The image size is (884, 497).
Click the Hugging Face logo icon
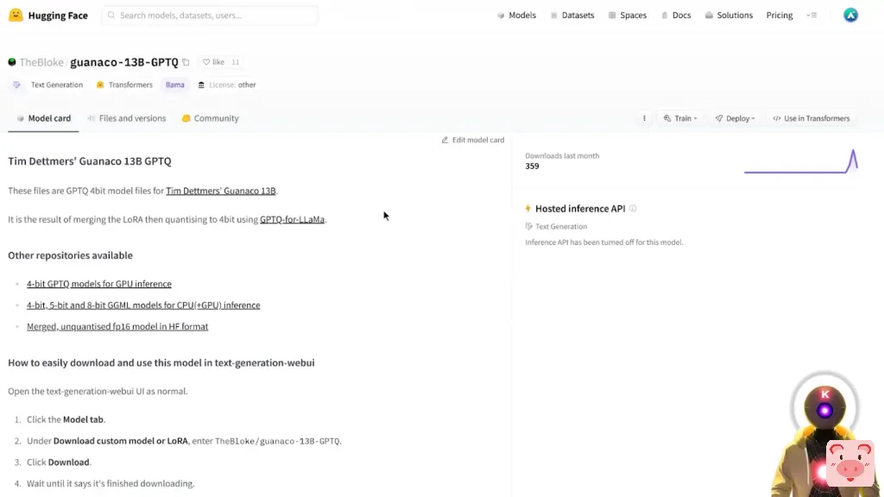pyautogui.click(x=16, y=16)
